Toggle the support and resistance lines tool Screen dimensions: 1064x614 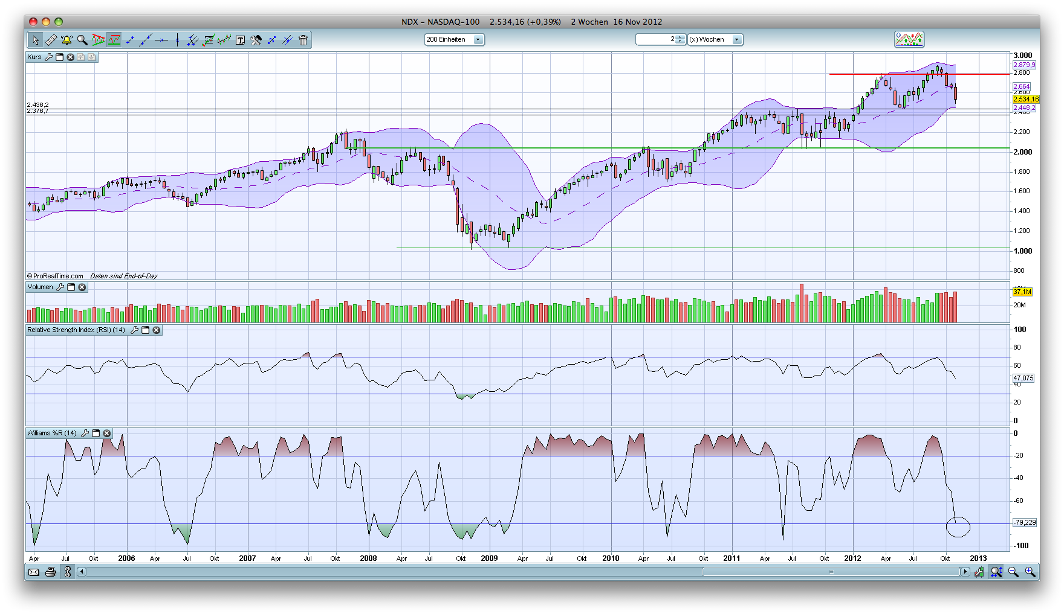coord(114,40)
